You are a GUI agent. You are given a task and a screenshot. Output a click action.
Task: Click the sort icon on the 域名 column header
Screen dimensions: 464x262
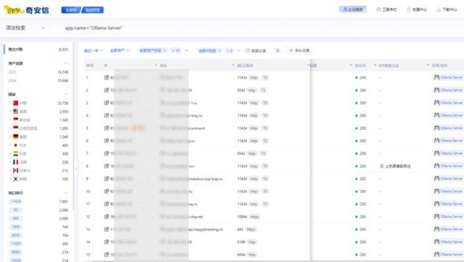(x=233, y=65)
